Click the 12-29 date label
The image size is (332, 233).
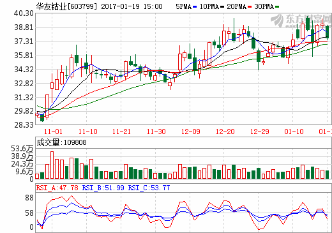[x=260, y=132]
